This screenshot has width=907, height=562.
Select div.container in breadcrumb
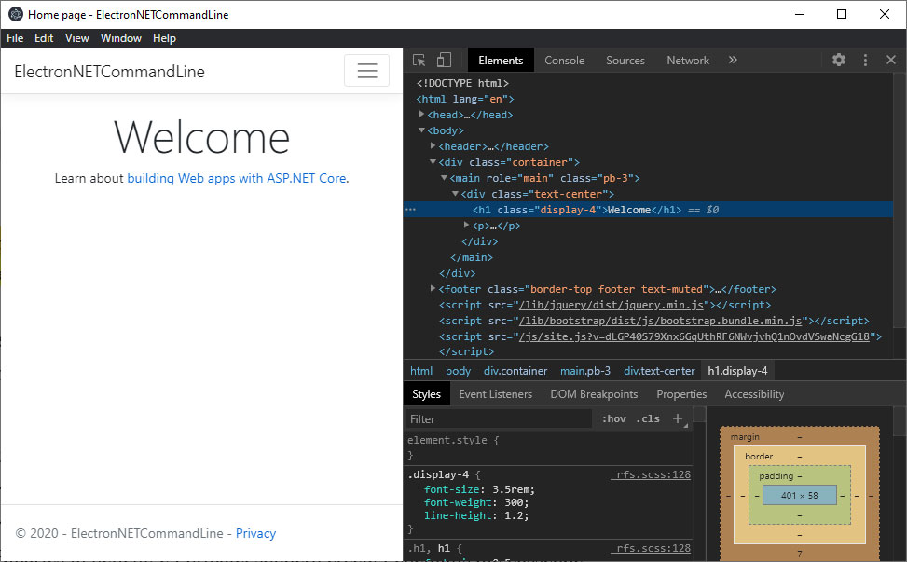pyautogui.click(x=515, y=371)
